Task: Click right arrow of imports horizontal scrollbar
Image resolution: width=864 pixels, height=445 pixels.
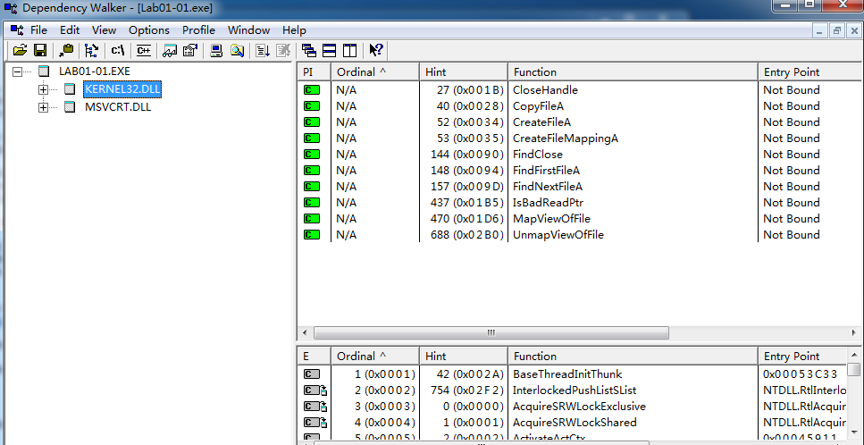Action: tap(854, 332)
